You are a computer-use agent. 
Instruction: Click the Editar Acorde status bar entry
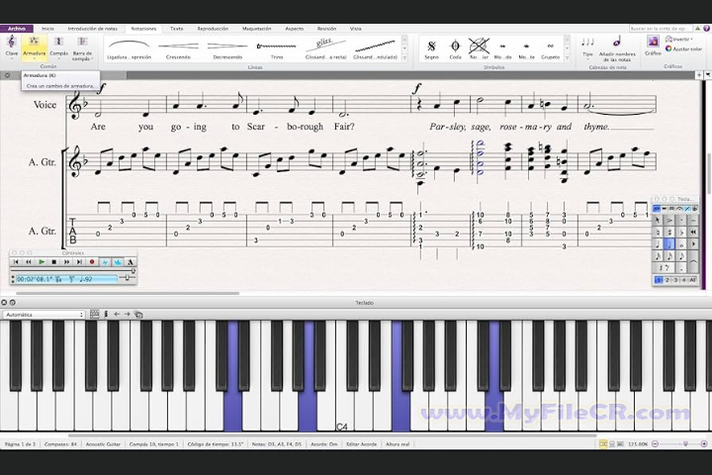click(362, 444)
